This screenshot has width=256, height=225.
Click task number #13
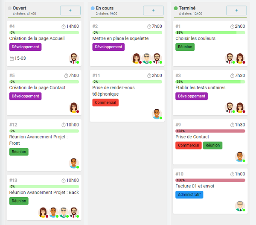coord(13,181)
